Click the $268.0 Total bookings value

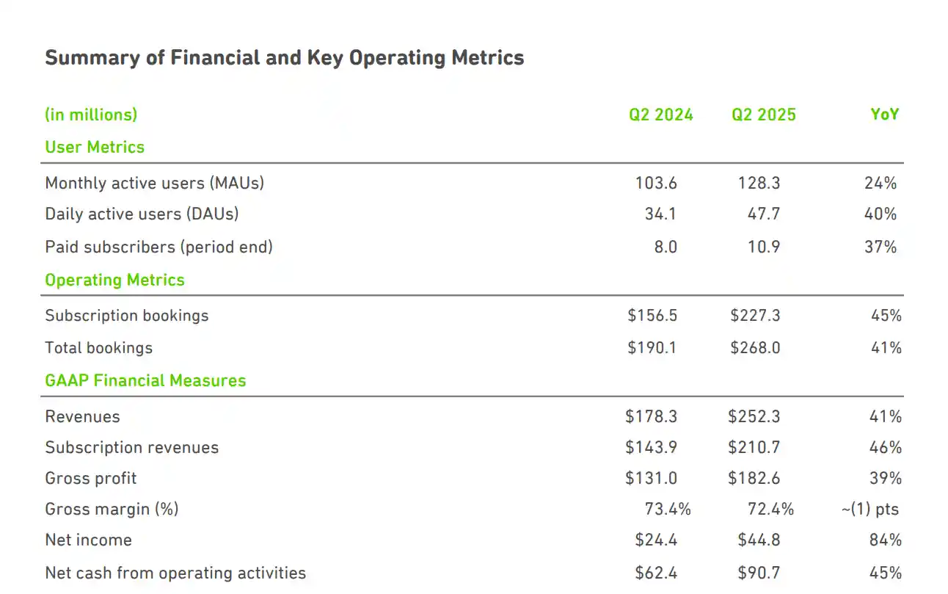pos(755,348)
